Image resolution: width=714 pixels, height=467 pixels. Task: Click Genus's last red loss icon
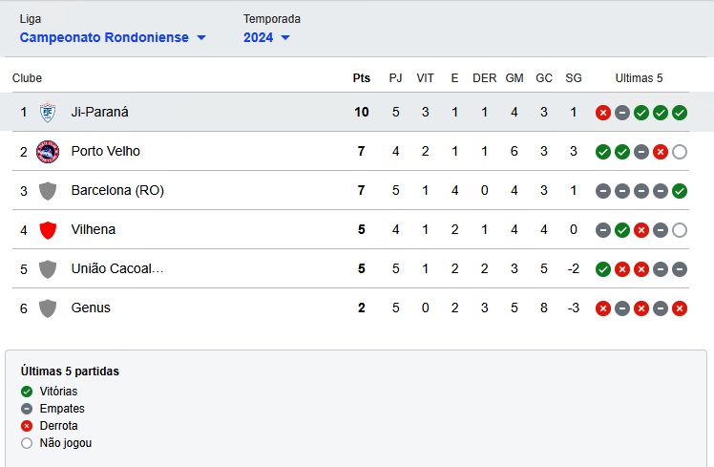click(x=680, y=308)
